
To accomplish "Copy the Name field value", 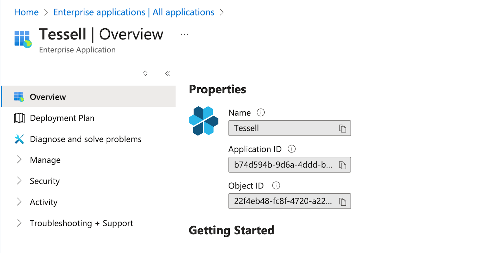I will 342,128.
